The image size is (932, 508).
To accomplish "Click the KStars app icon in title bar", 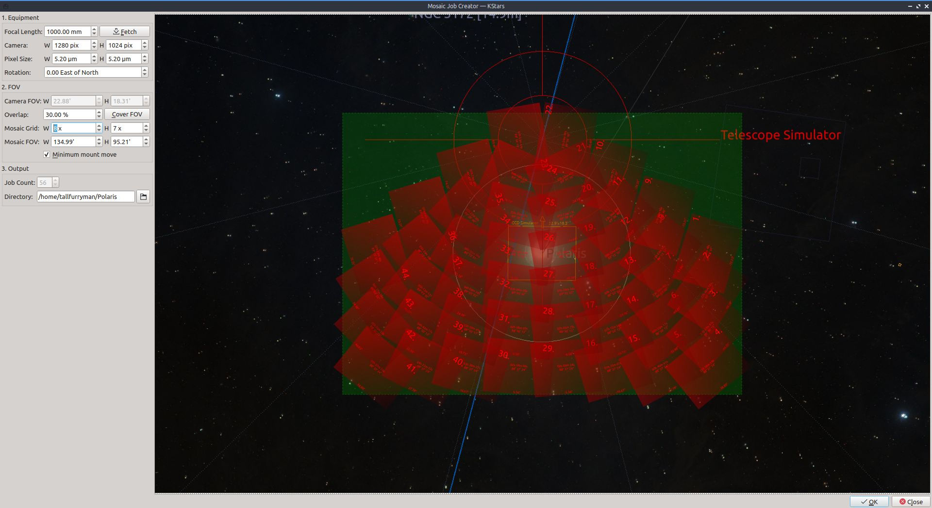I will point(6,6).
